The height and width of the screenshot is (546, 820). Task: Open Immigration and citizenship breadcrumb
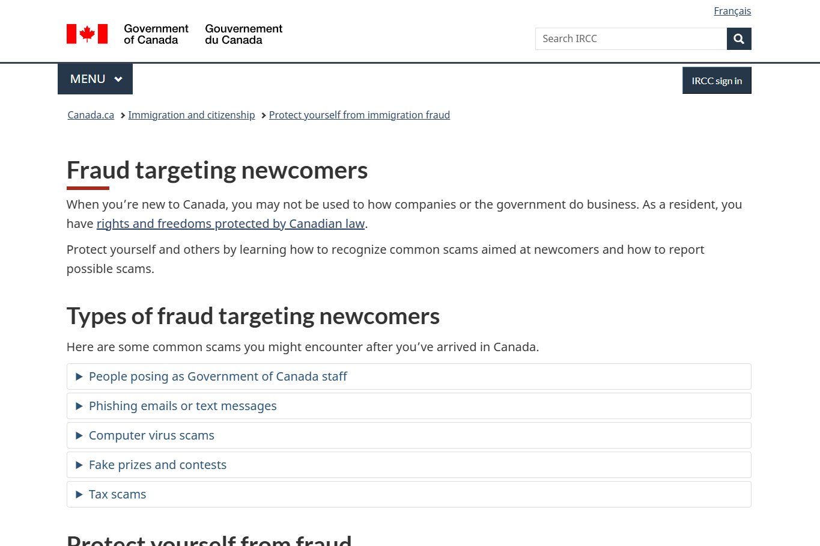(191, 115)
